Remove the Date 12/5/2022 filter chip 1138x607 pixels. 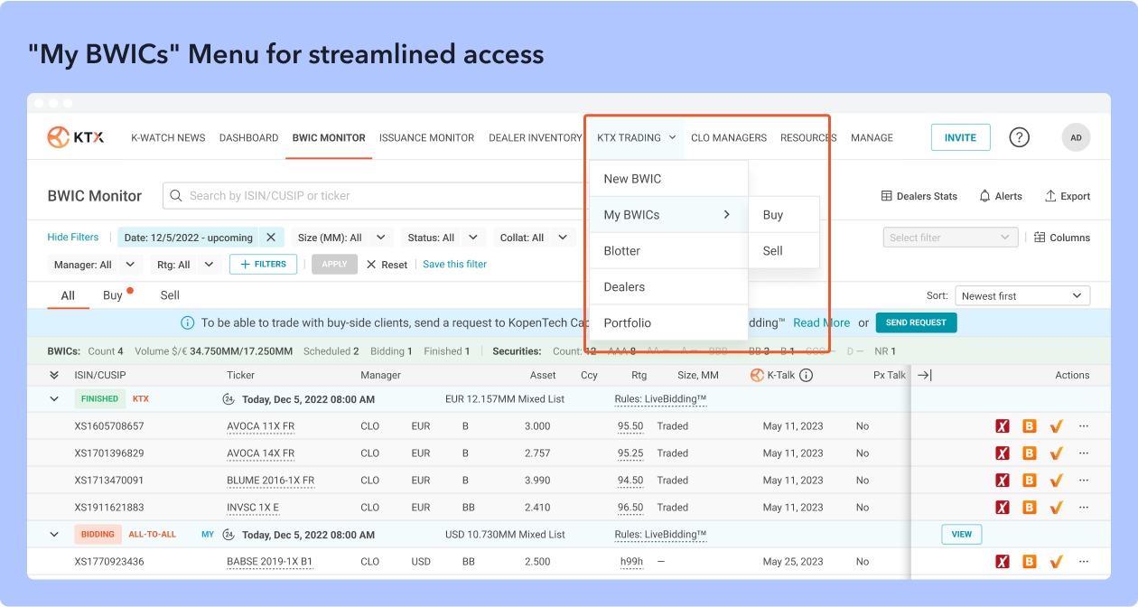(271, 238)
